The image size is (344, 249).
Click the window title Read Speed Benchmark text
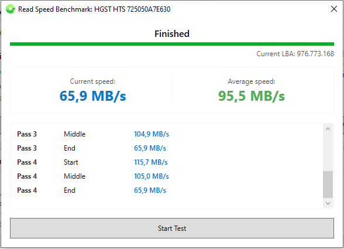pos(94,9)
